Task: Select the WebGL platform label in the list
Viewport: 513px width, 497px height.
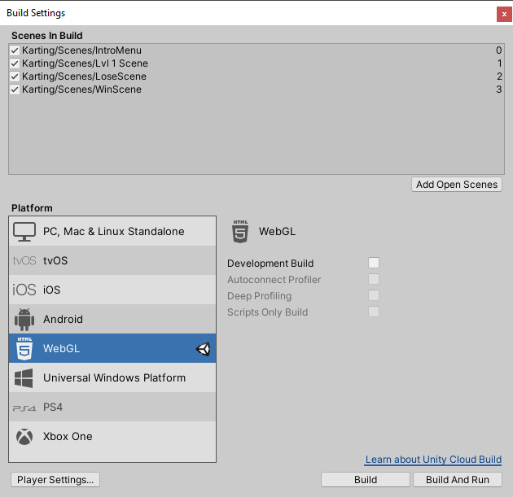Action: [62, 349]
